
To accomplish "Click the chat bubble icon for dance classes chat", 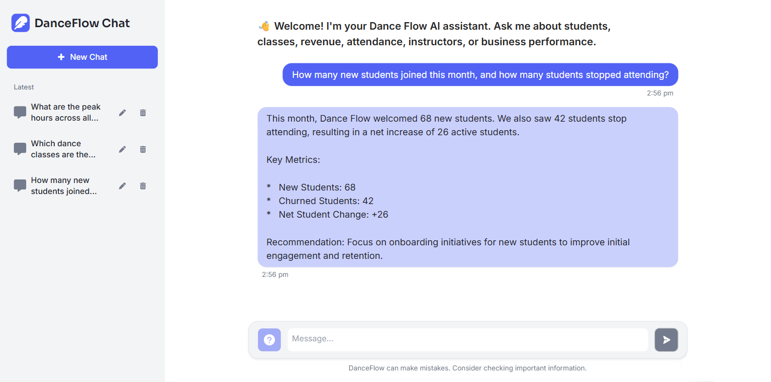I will point(20,149).
